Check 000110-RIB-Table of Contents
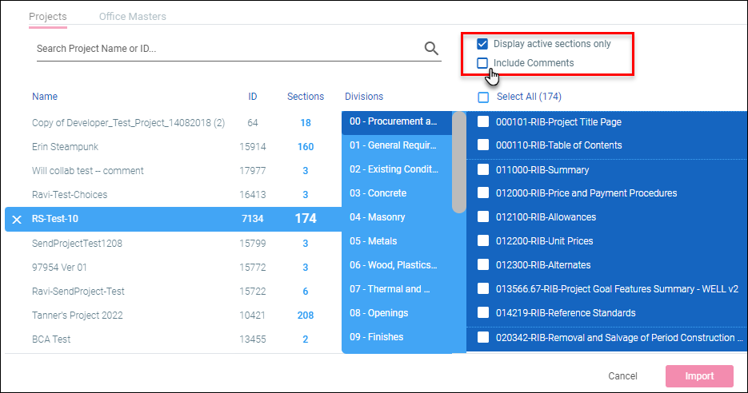The width and height of the screenshot is (748, 393). [x=483, y=145]
